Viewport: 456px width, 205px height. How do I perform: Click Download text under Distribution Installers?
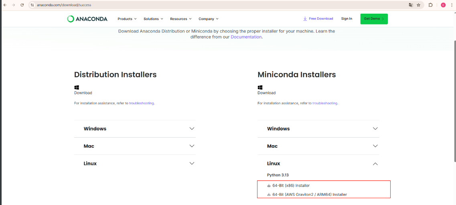(x=83, y=93)
